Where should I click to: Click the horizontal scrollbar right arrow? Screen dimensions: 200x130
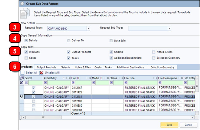point(193,117)
